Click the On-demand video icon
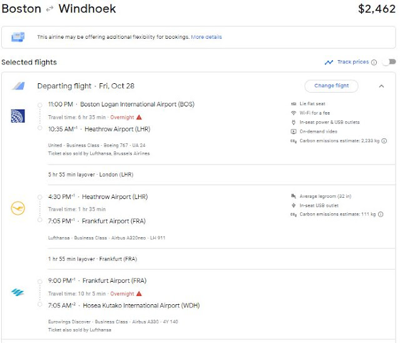 coord(294,131)
